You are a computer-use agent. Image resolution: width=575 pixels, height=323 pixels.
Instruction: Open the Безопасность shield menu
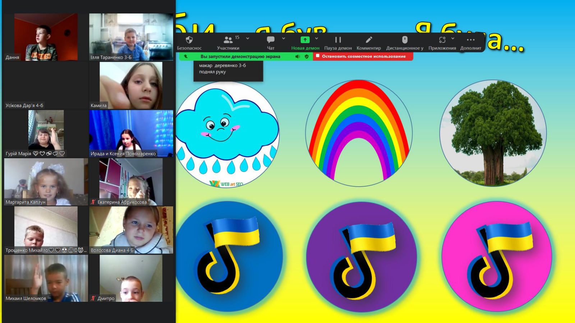[x=189, y=43]
